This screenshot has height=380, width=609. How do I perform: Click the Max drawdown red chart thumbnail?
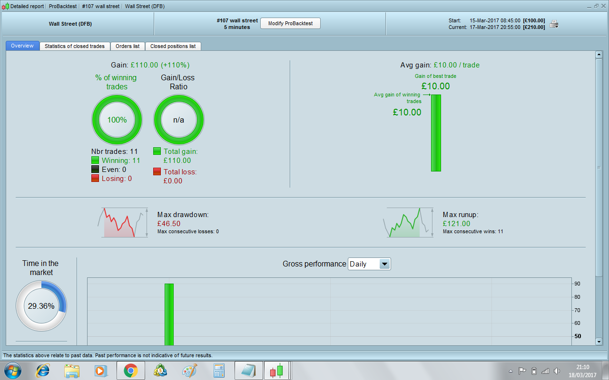[123, 222]
